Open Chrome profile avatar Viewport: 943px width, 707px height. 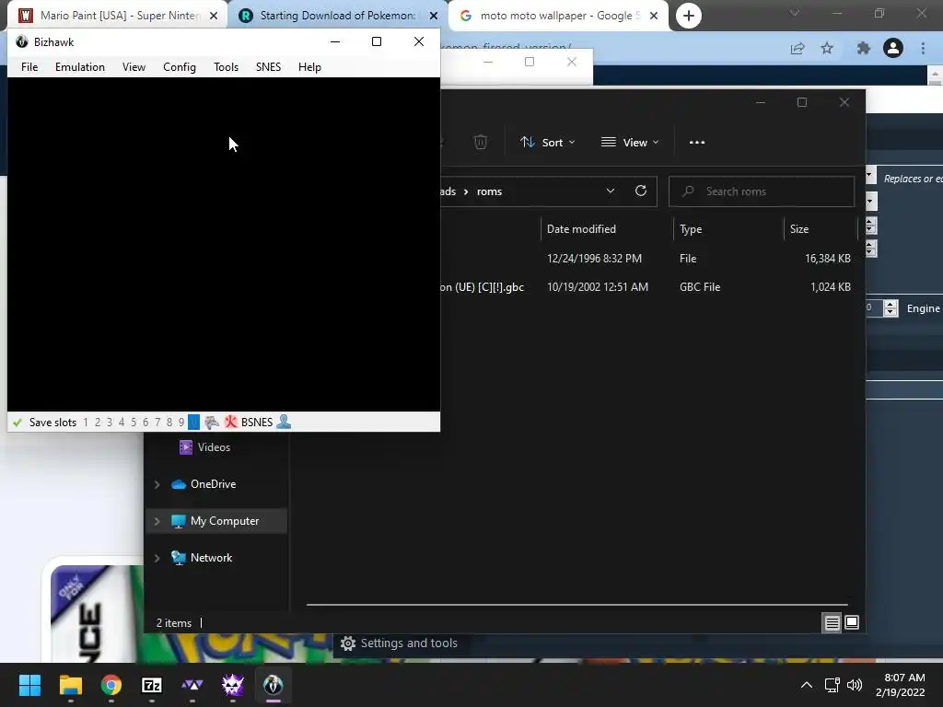(x=893, y=48)
